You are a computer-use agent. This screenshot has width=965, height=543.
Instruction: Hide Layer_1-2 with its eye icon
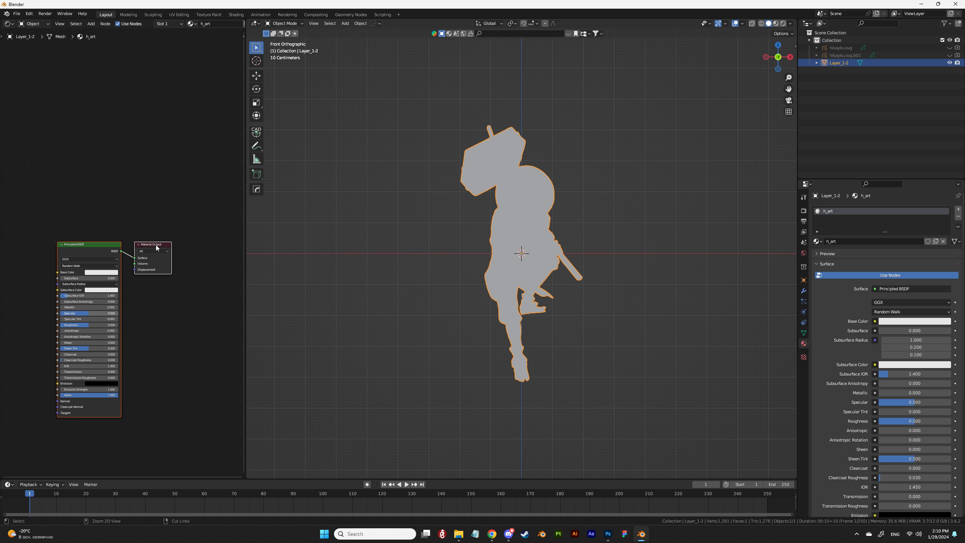pyautogui.click(x=950, y=63)
